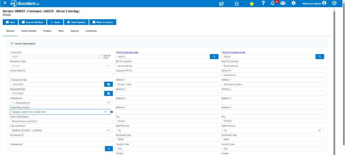The image size is (345, 155).
Task: Click the Save button
Action: (10, 22)
